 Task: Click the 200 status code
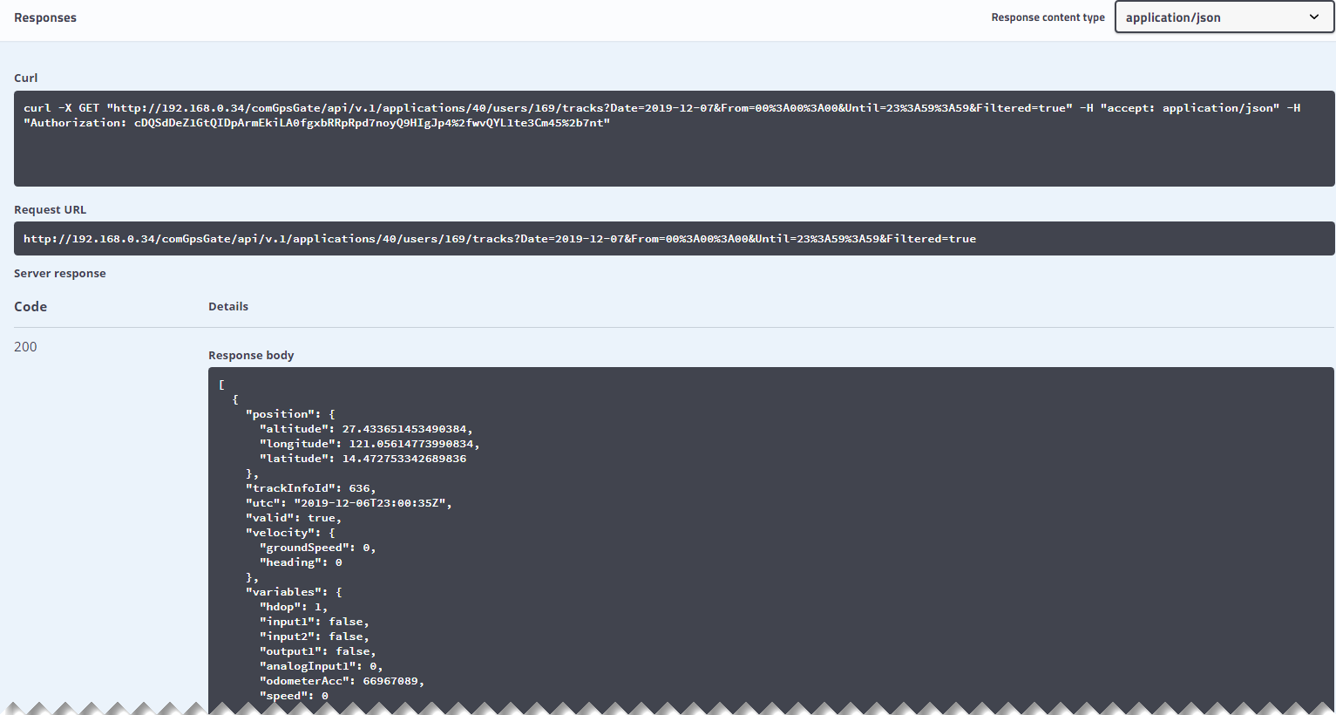[25, 346]
